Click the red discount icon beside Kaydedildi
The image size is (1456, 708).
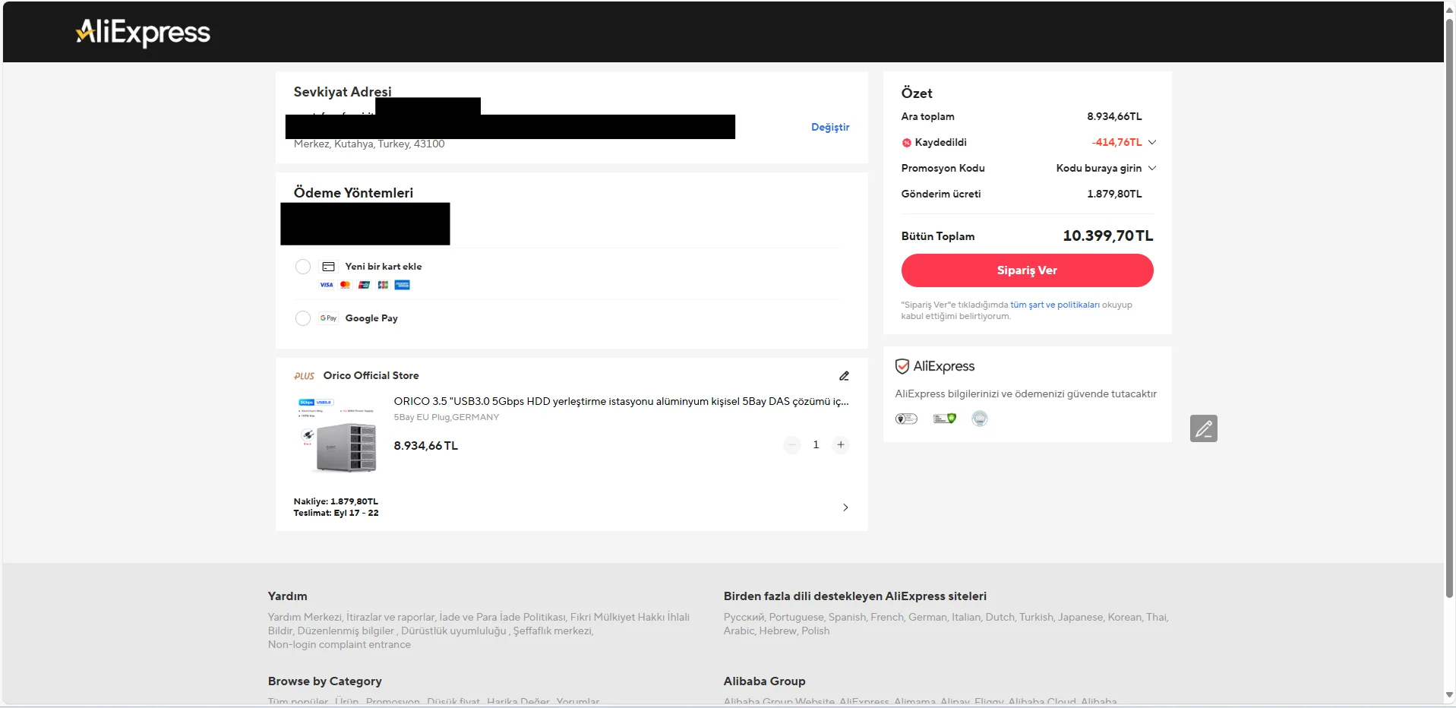906,143
